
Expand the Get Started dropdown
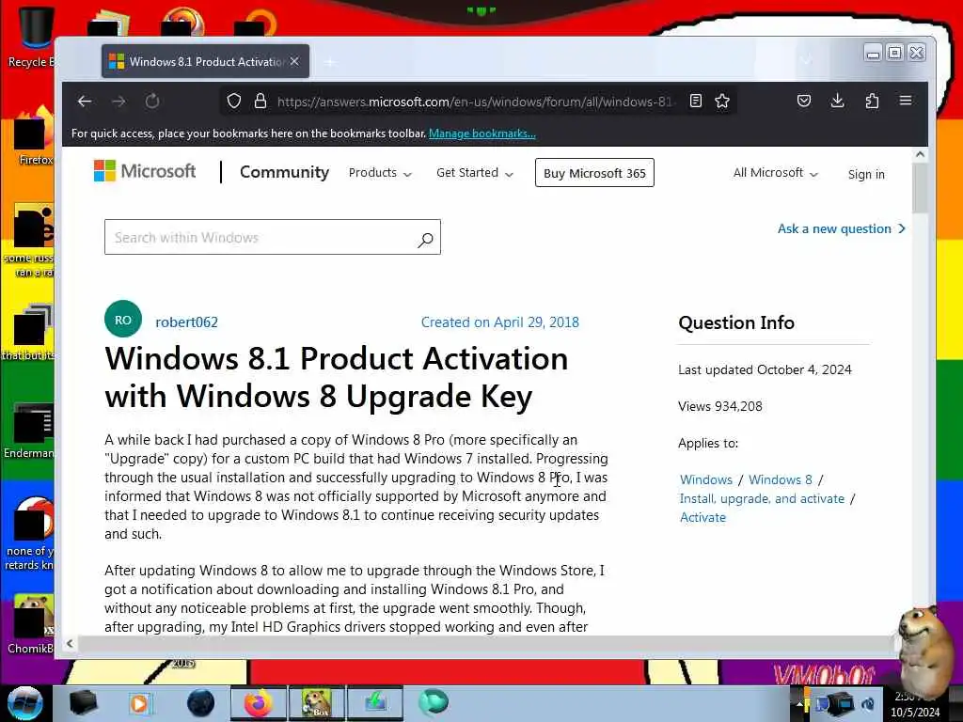(474, 173)
